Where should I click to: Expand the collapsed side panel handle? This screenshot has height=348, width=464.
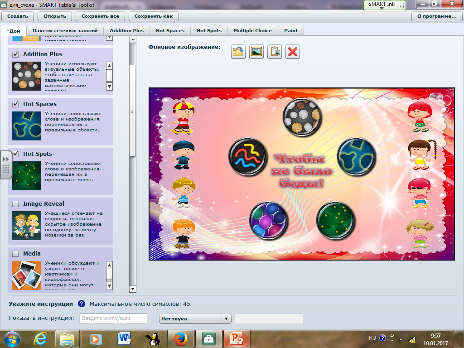(6, 165)
